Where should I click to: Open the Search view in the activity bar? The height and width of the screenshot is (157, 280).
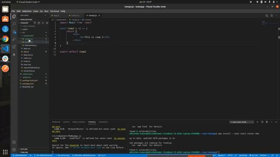point(14,24)
